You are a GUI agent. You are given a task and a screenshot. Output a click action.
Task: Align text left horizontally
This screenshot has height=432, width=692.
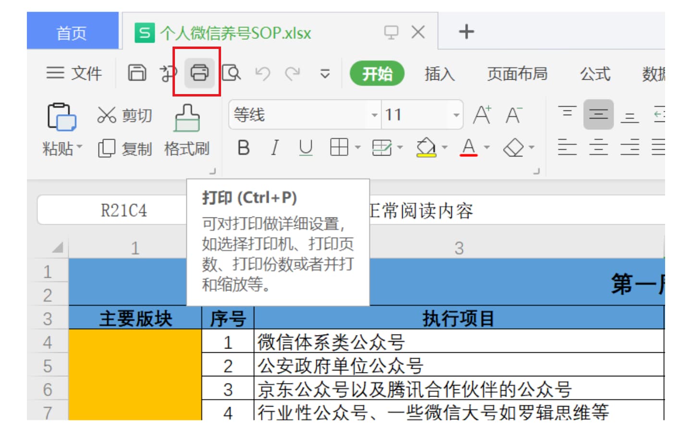(x=567, y=147)
